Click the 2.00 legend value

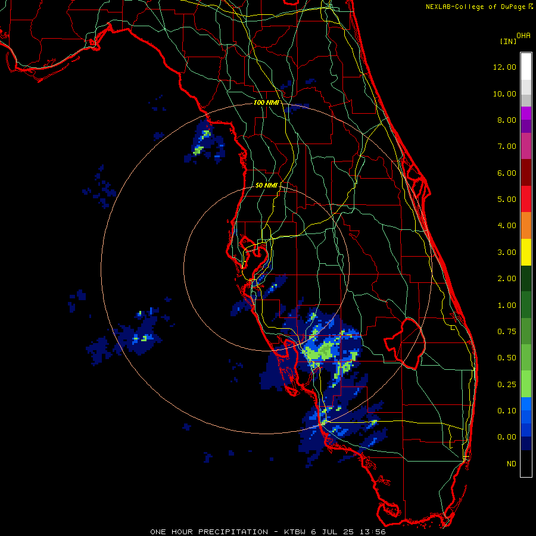507,279
